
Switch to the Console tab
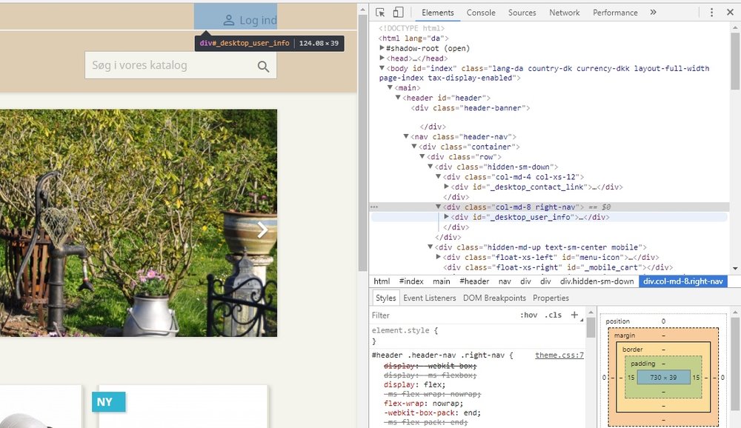pyautogui.click(x=481, y=13)
